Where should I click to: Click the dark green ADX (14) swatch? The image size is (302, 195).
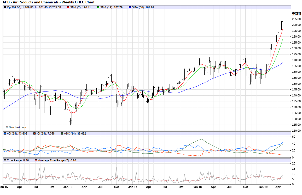62,133
